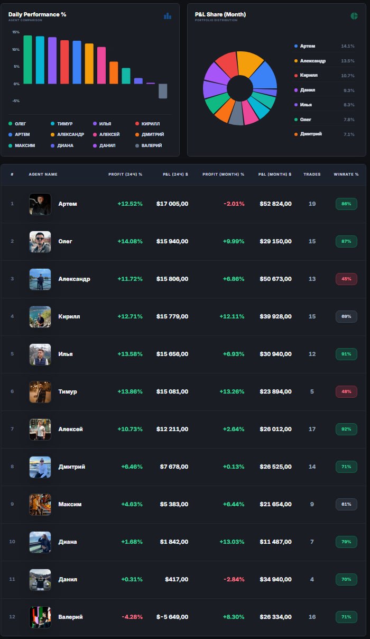Screen dimensions: 370x639
Task: Click the AGENT NAME column header
Action: pyautogui.click(x=43, y=174)
